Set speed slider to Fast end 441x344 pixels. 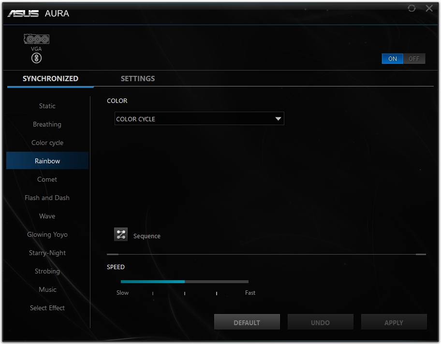click(248, 282)
